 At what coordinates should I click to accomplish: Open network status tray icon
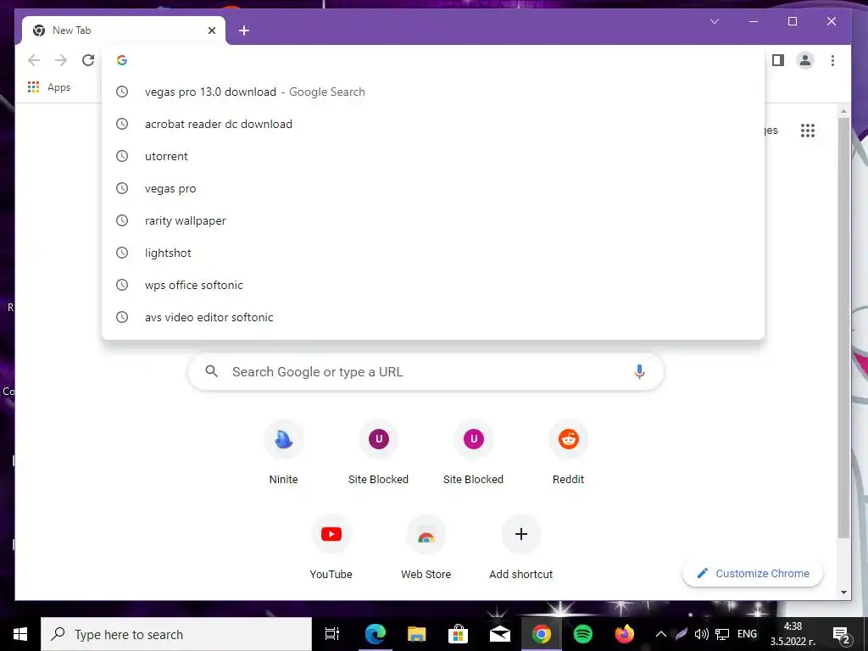(x=722, y=634)
